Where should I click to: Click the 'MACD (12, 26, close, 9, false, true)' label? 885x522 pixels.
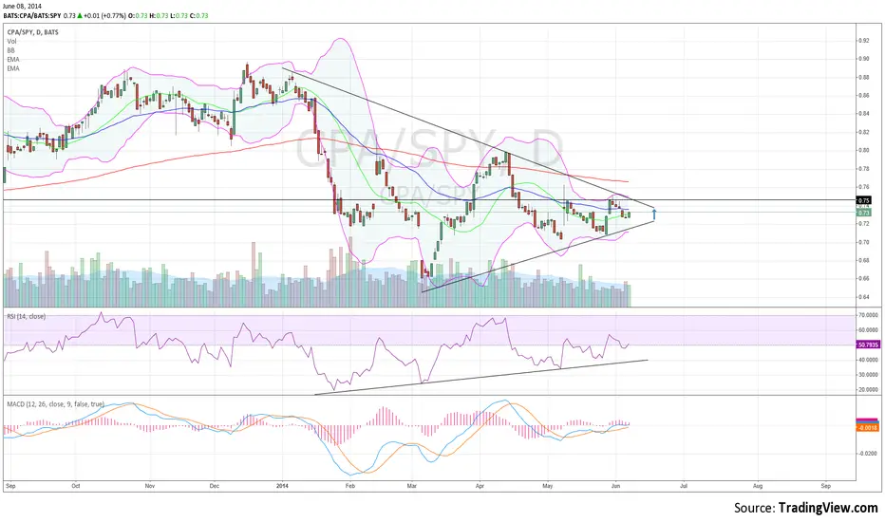[x=55, y=404]
